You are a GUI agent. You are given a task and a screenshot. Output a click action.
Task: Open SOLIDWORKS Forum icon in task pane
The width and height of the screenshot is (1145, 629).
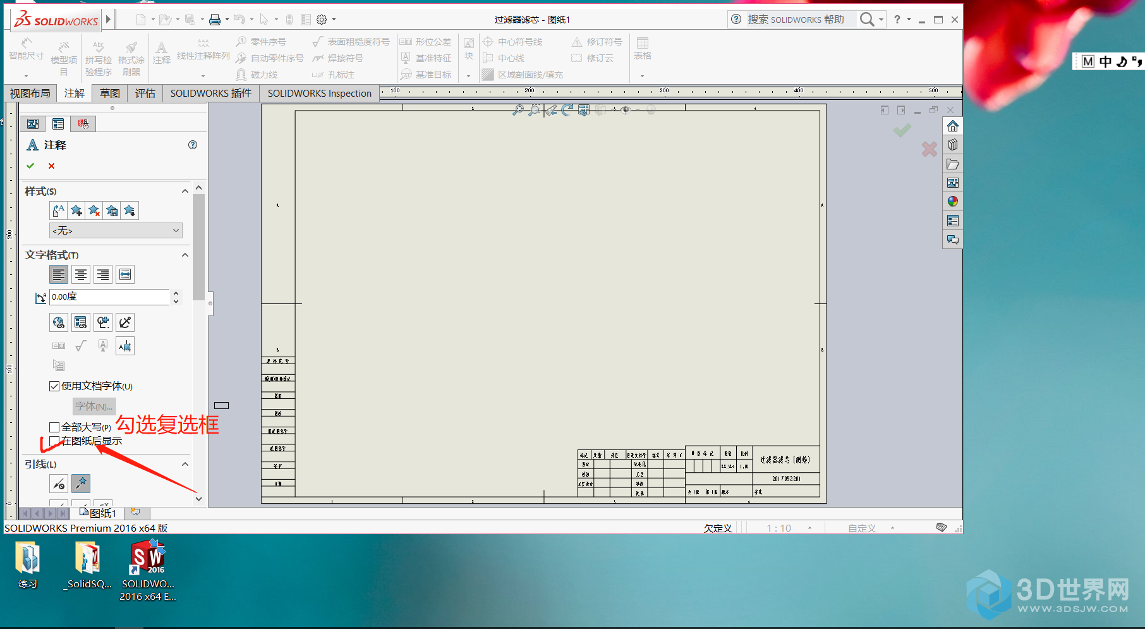coord(953,240)
